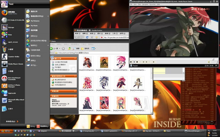
Task: Mute audio with Media Player Classic speaker icon
Action: (209, 62)
